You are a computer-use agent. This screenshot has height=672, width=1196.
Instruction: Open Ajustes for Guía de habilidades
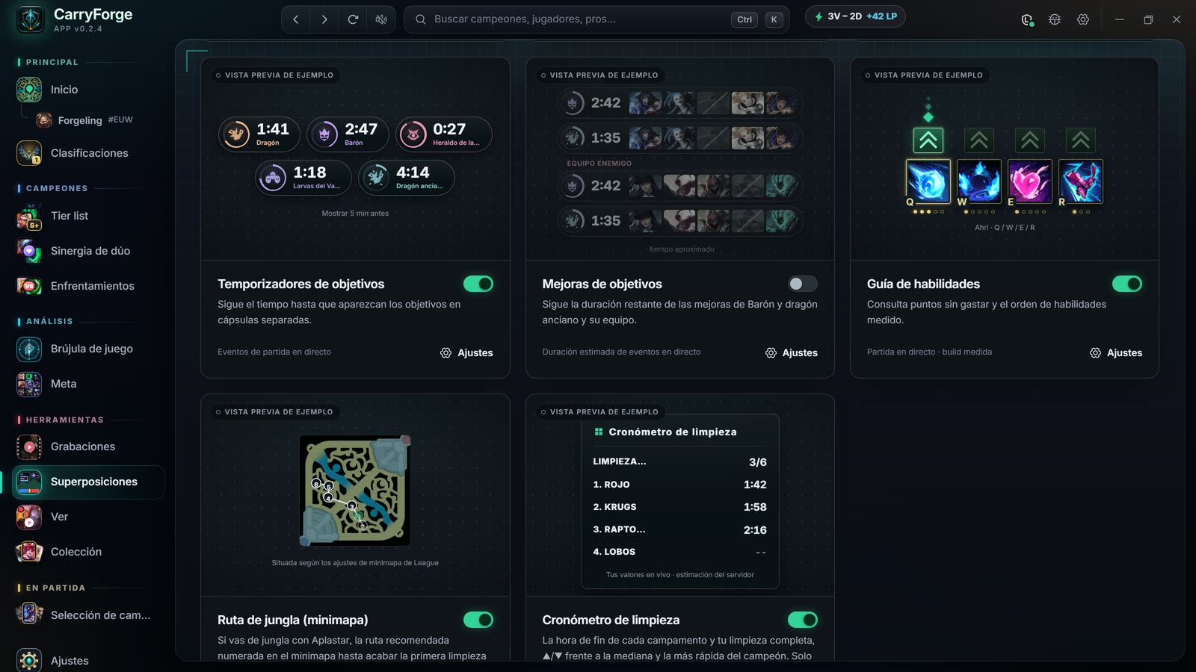[1115, 352]
